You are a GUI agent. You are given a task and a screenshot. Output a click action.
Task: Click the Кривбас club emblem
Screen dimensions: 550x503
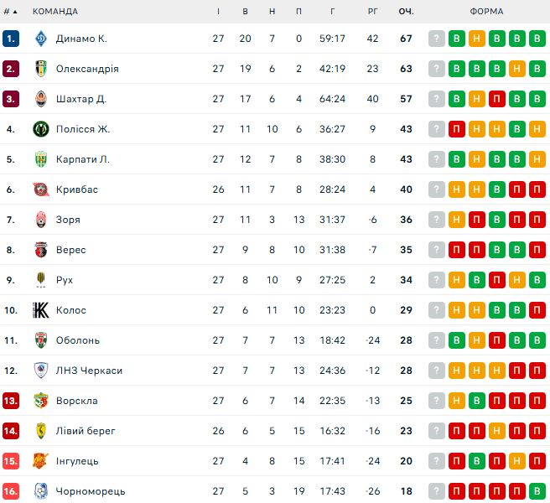(41, 189)
